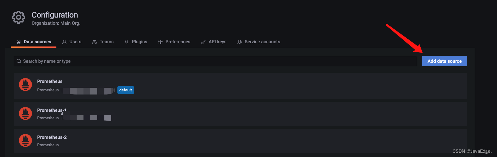
Task: Switch to the Teams tab
Action: [103, 42]
